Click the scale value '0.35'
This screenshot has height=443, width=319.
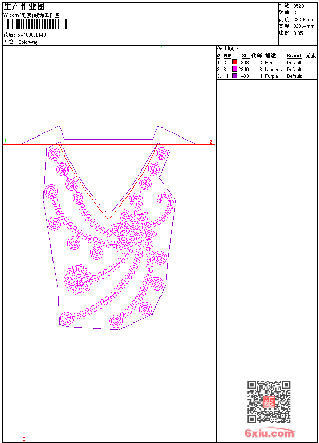point(298,33)
